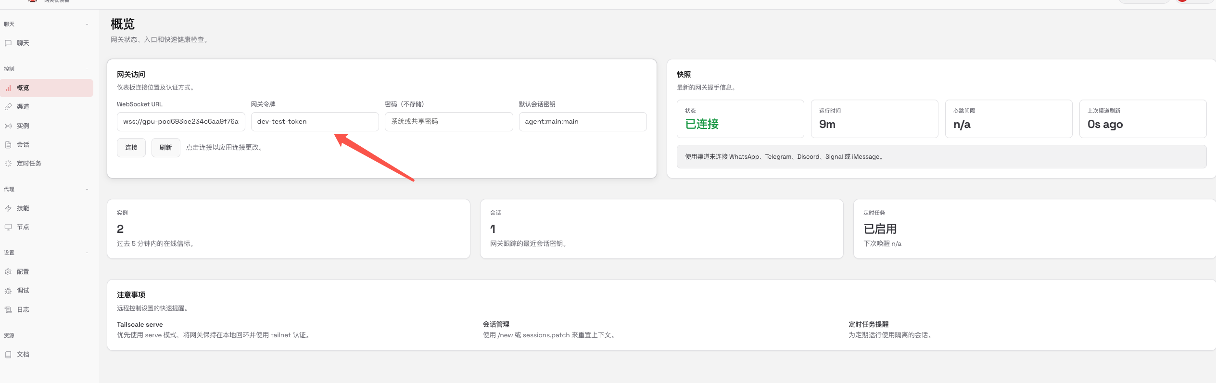Click the 节点 monitor icon

click(x=8, y=227)
